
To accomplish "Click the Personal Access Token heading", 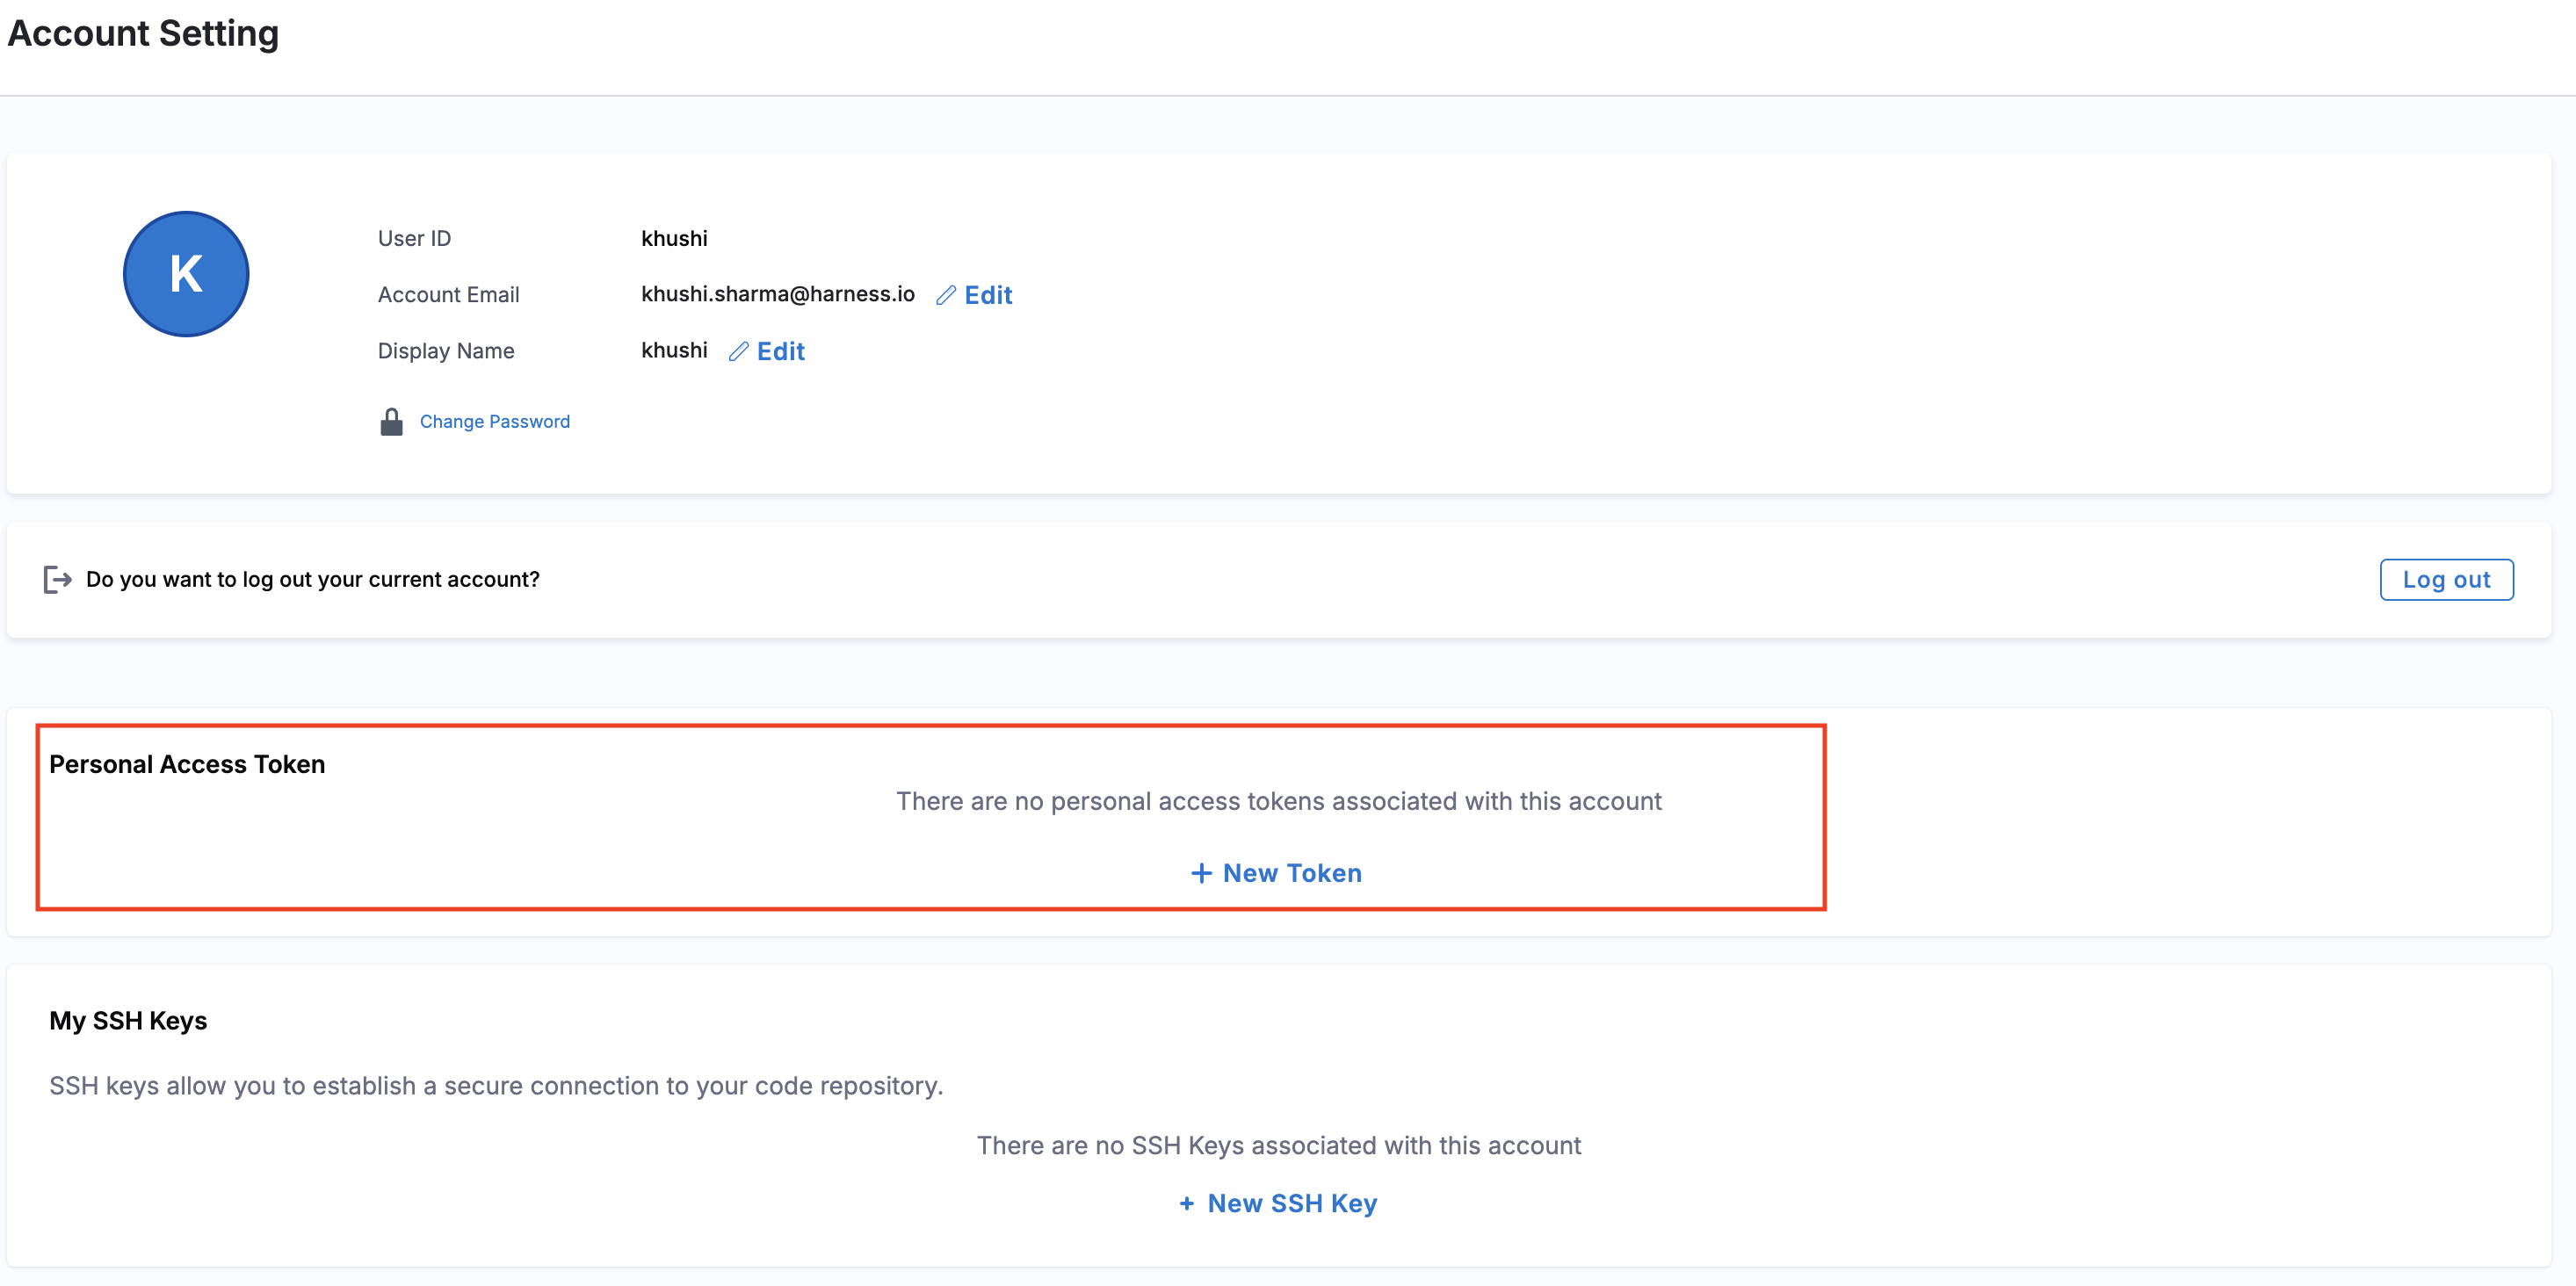I will (187, 764).
